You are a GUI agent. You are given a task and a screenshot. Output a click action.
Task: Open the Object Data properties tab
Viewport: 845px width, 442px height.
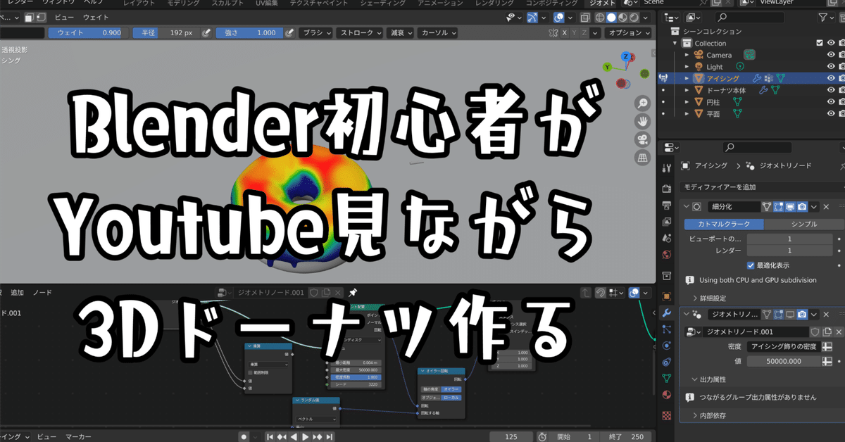click(667, 379)
